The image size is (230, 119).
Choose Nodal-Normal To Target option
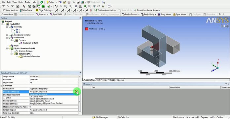[x=54, y=101]
